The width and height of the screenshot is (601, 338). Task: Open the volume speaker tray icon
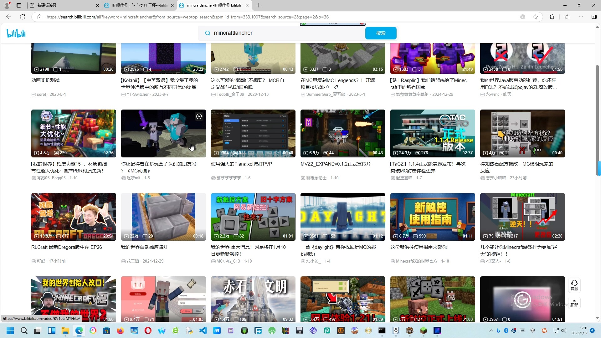564,330
